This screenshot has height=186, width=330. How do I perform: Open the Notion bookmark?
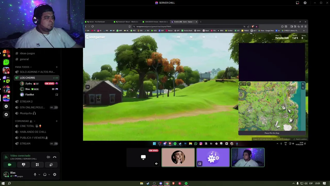pos(169,30)
